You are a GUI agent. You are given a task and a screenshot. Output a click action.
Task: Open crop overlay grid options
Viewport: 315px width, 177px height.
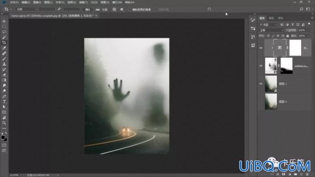click(x=114, y=9)
